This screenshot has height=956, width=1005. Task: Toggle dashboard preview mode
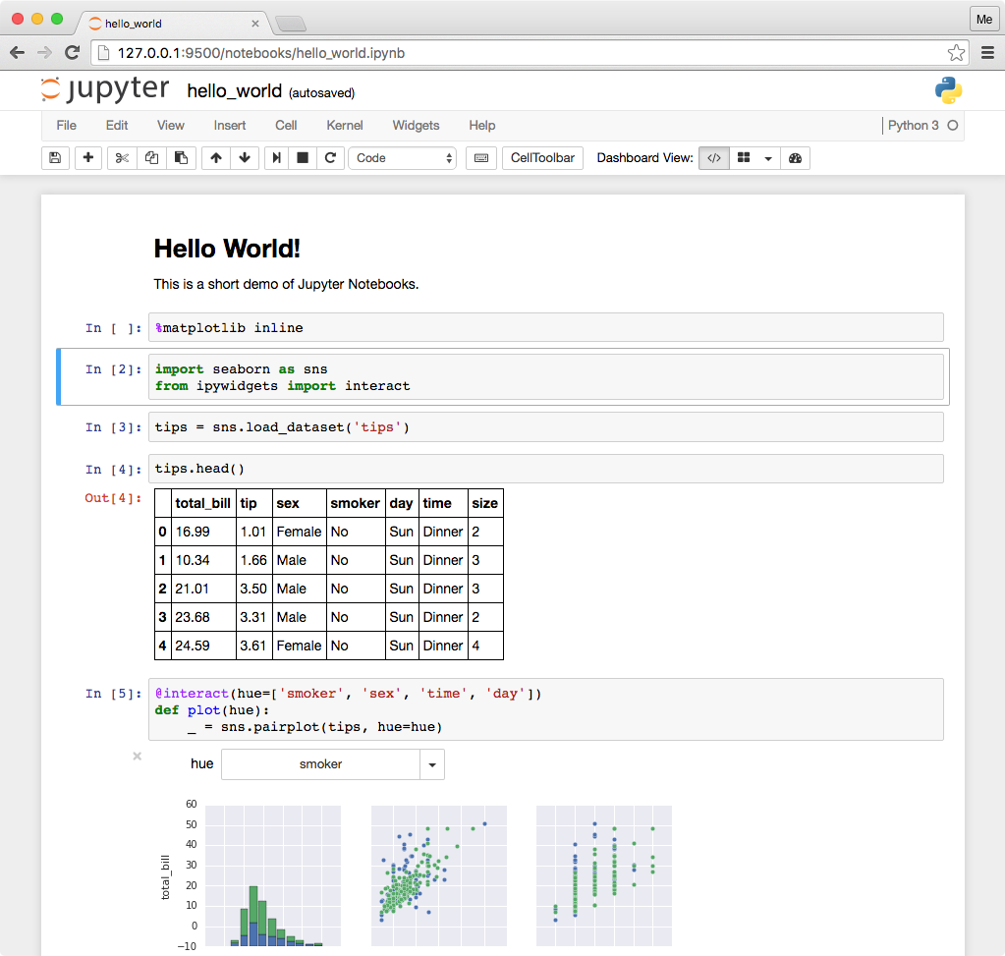tap(794, 158)
